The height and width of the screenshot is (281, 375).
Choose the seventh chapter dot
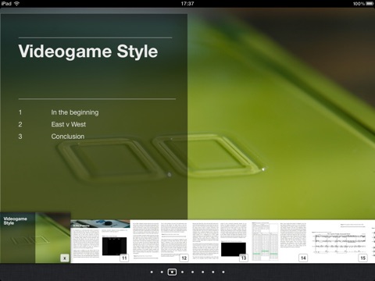tap(213, 272)
